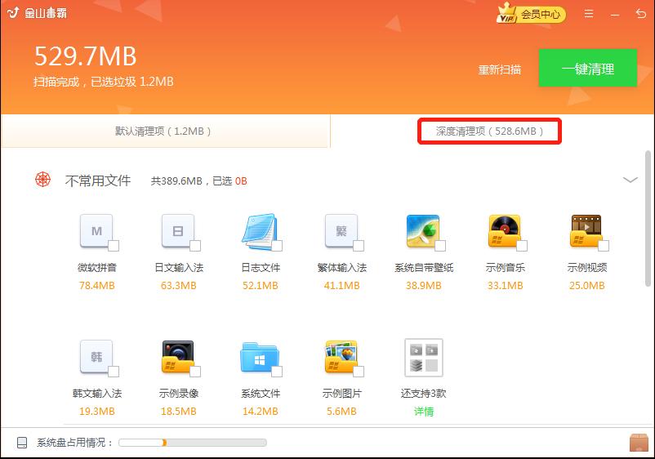Select the 韩文输入法 icon
The width and height of the screenshot is (655, 459).
point(97,356)
